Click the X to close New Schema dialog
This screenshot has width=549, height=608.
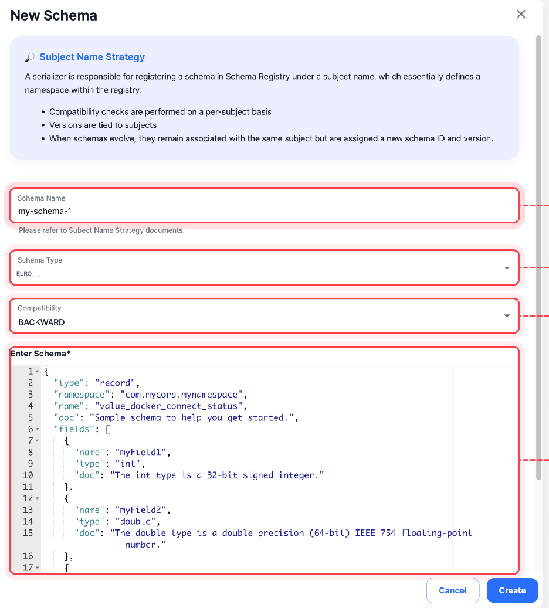[x=521, y=14]
